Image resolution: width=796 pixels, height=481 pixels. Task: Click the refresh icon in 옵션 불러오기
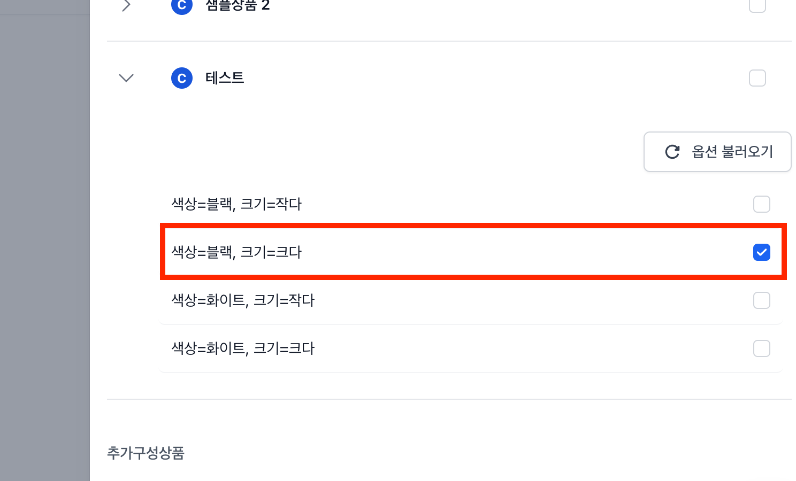pyautogui.click(x=672, y=152)
